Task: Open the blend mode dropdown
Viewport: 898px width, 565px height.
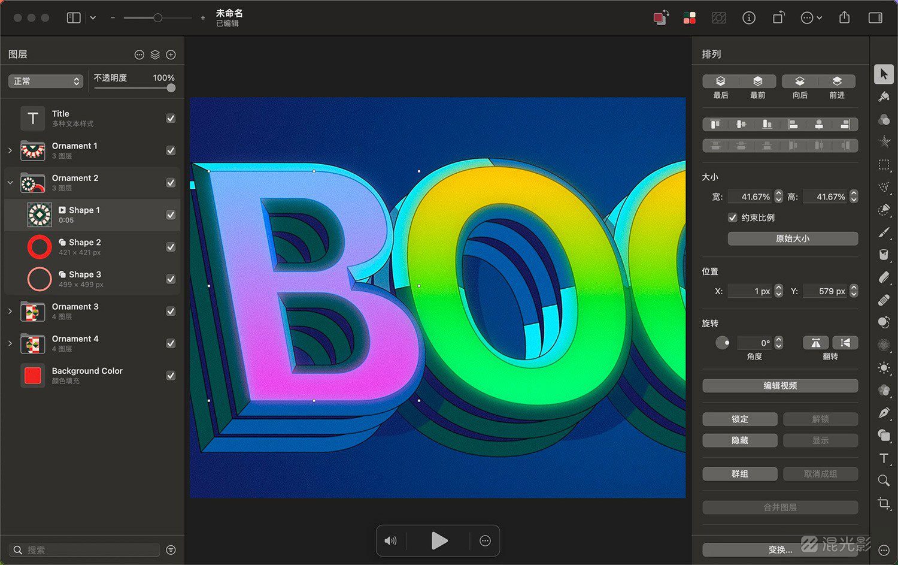Action: pyautogui.click(x=45, y=81)
